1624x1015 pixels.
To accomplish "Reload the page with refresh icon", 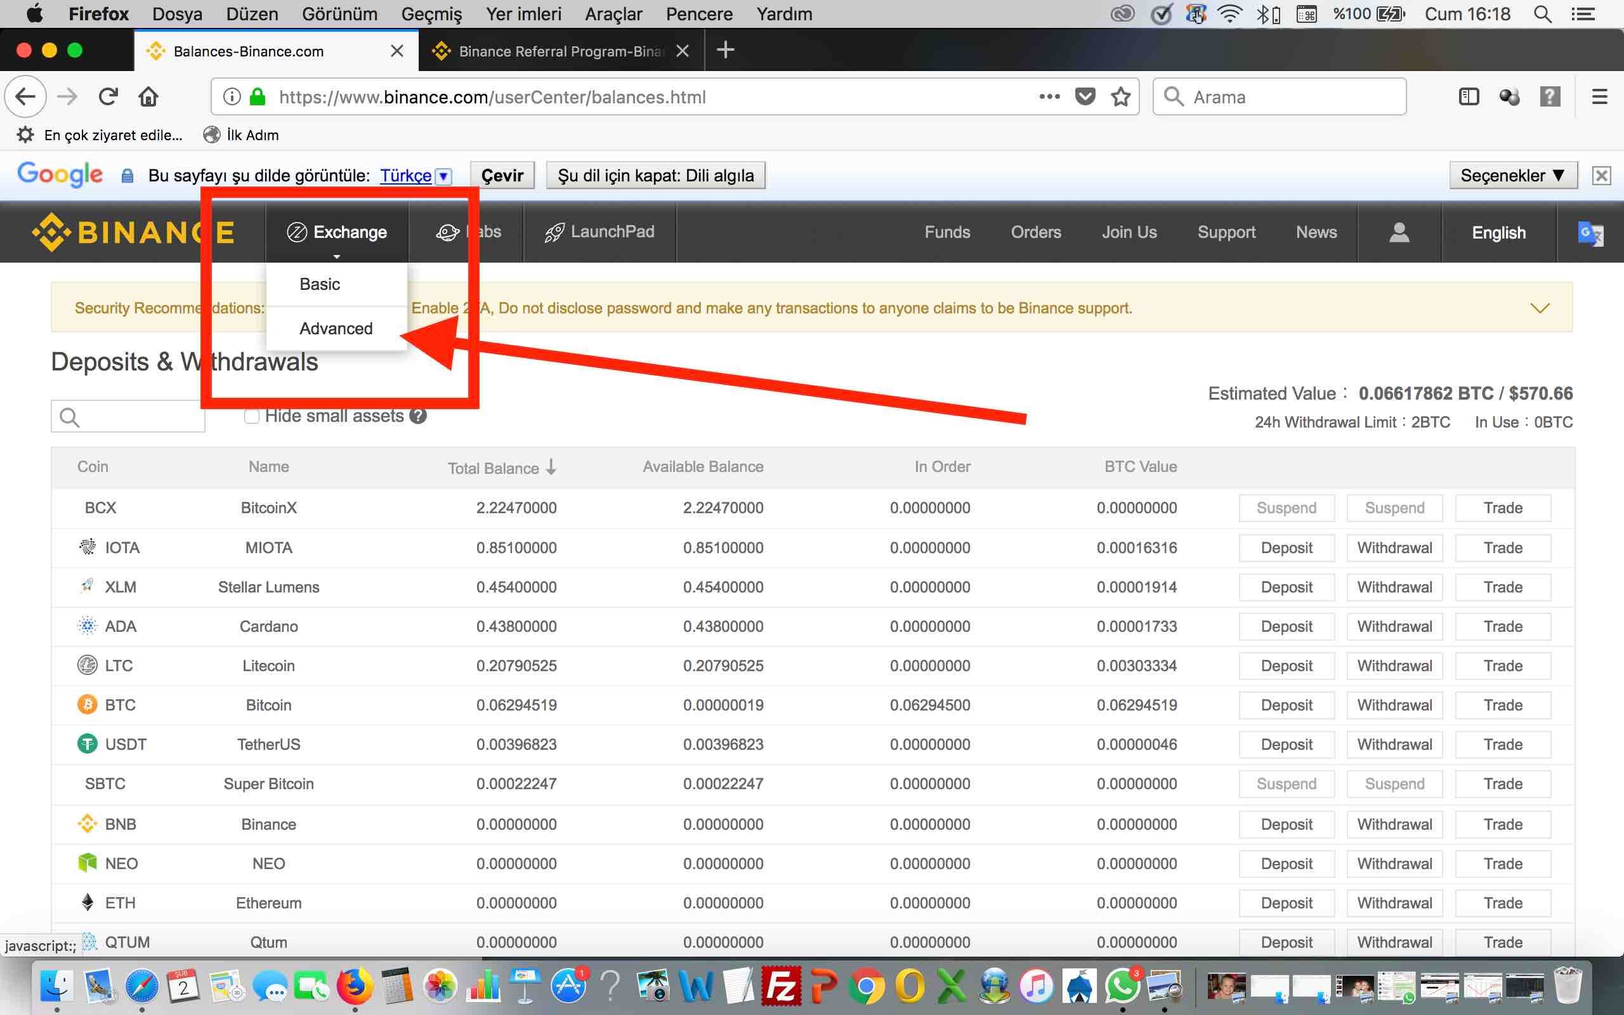I will [108, 96].
